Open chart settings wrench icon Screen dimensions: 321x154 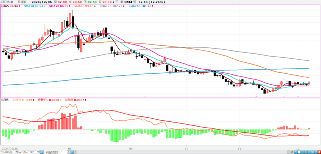[316, 152]
